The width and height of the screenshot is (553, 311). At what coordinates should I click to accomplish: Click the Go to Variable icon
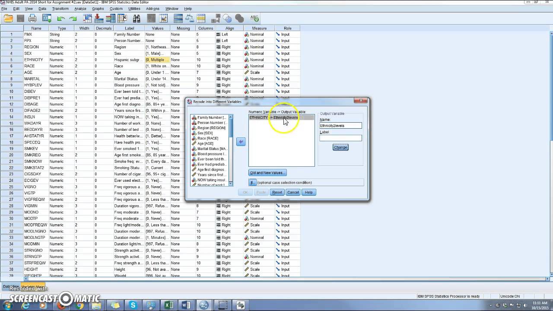pos(99,19)
